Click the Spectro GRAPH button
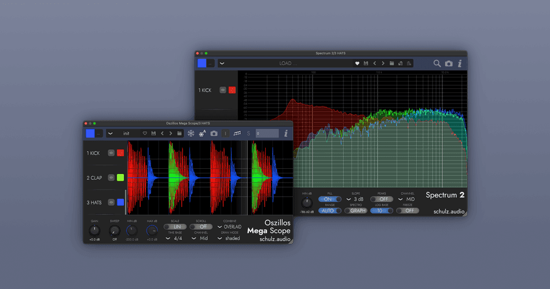The image size is (550, 289). click(355, 210)
